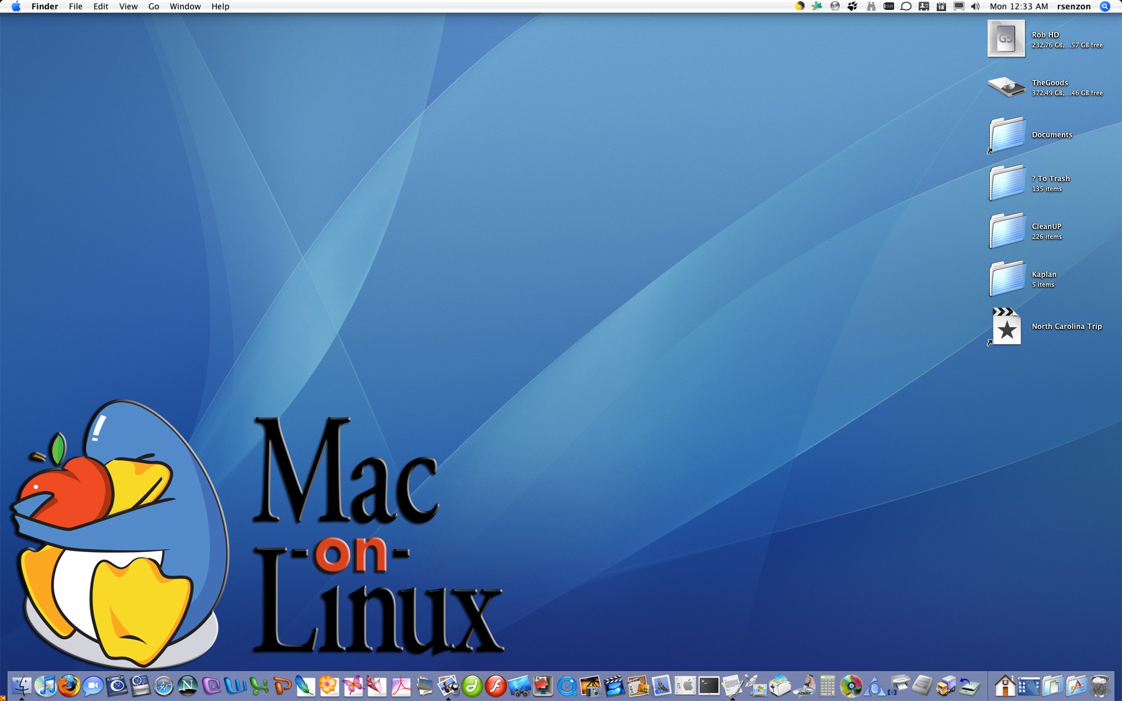Launch Microsoft Word from the Dock
Screen dimensions: 1122x701
[x=235, y=686]
